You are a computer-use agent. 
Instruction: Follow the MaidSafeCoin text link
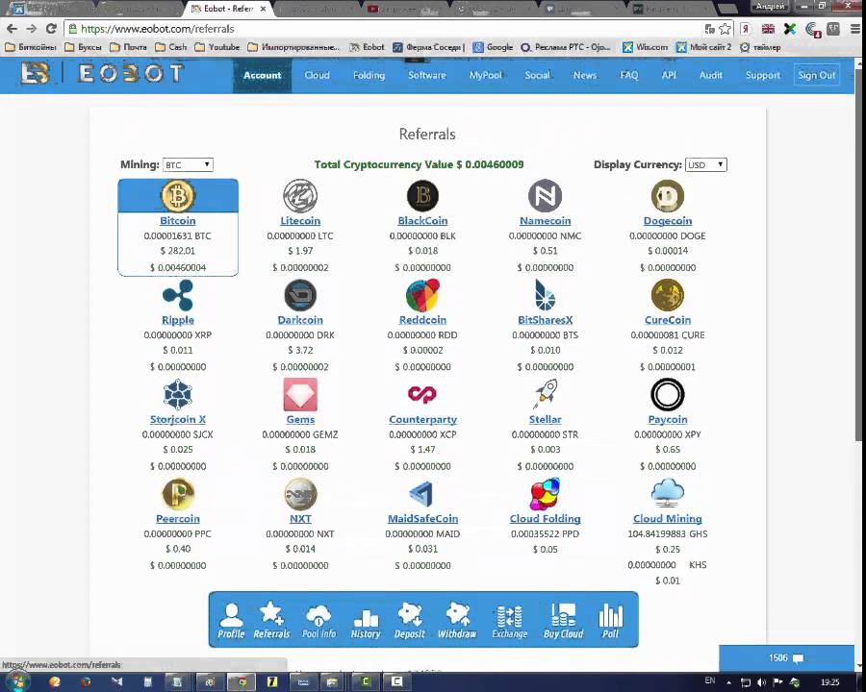click(x=422, y=519)
